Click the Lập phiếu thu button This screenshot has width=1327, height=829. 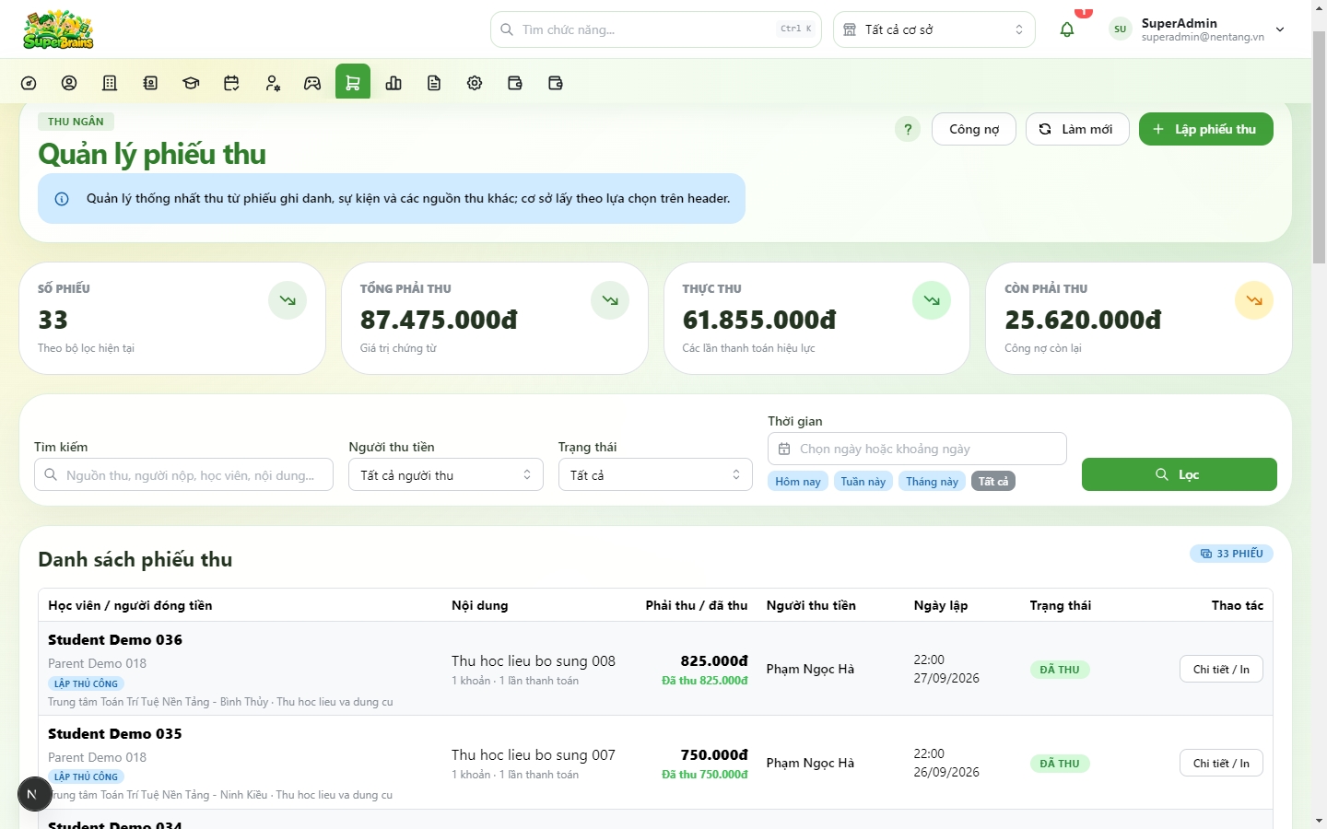[x=1206, y=129]
